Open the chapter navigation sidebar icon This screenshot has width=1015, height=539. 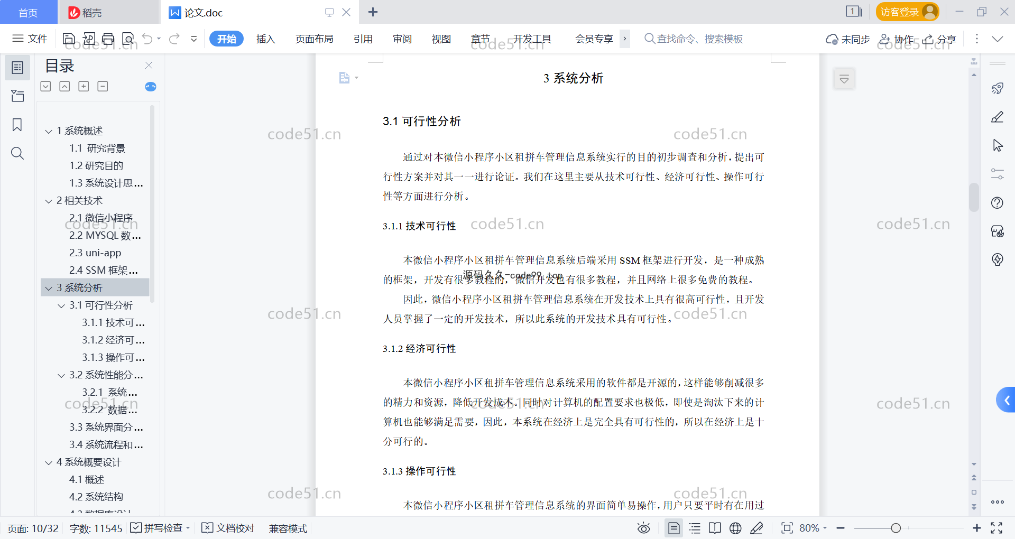[17, 96]
